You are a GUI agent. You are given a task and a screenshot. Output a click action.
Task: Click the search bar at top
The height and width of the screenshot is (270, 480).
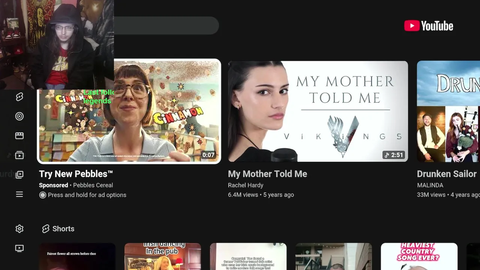tap(166, 25)
